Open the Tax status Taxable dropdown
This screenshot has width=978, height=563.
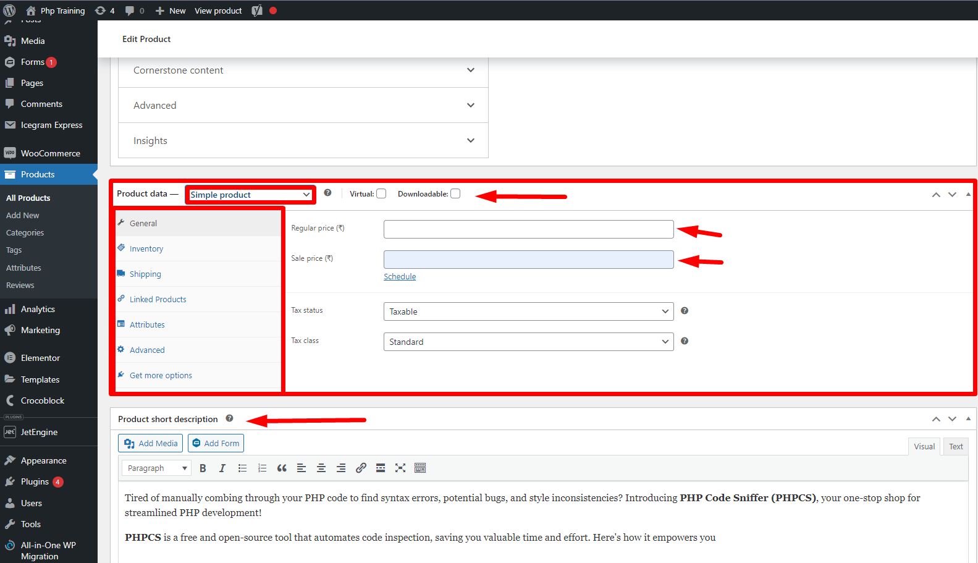(x=528, y=311)
